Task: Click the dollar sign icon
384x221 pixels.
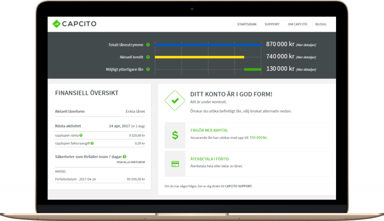Action: [x=175, y=135]
